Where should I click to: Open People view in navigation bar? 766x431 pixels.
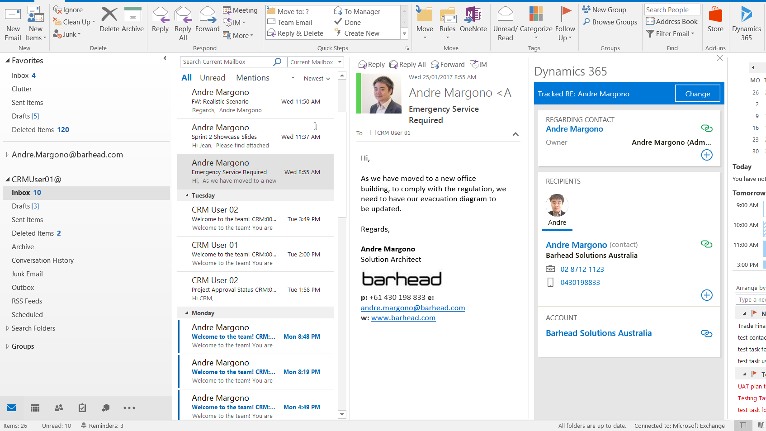pyautogui.click(x=59, y=408)
